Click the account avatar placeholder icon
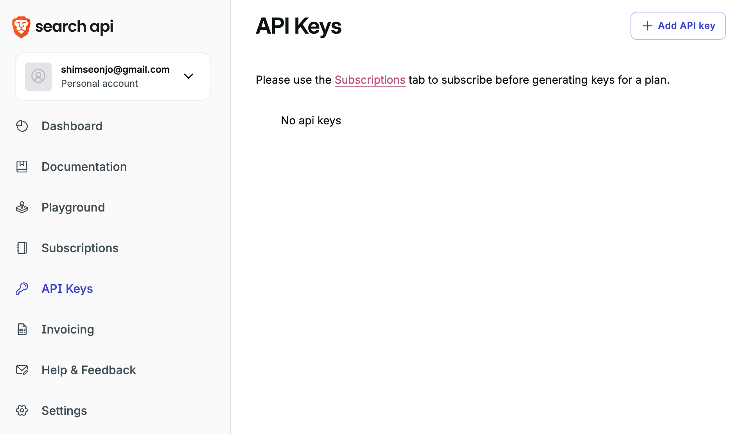This screenshot has width=747, height=434. (x=38, y=76)
